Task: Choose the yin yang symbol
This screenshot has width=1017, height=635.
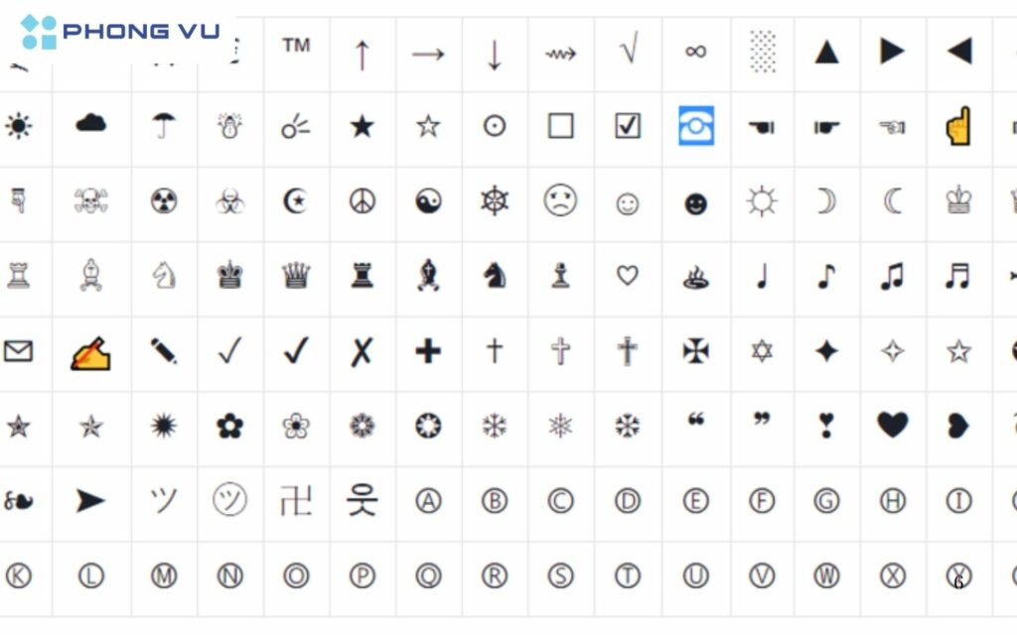Action: pos(428,201)
